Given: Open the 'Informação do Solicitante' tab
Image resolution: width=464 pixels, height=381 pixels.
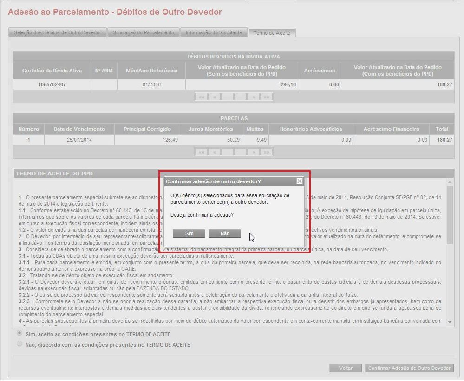Looking at the screenshot, I should tap(214, 32).
